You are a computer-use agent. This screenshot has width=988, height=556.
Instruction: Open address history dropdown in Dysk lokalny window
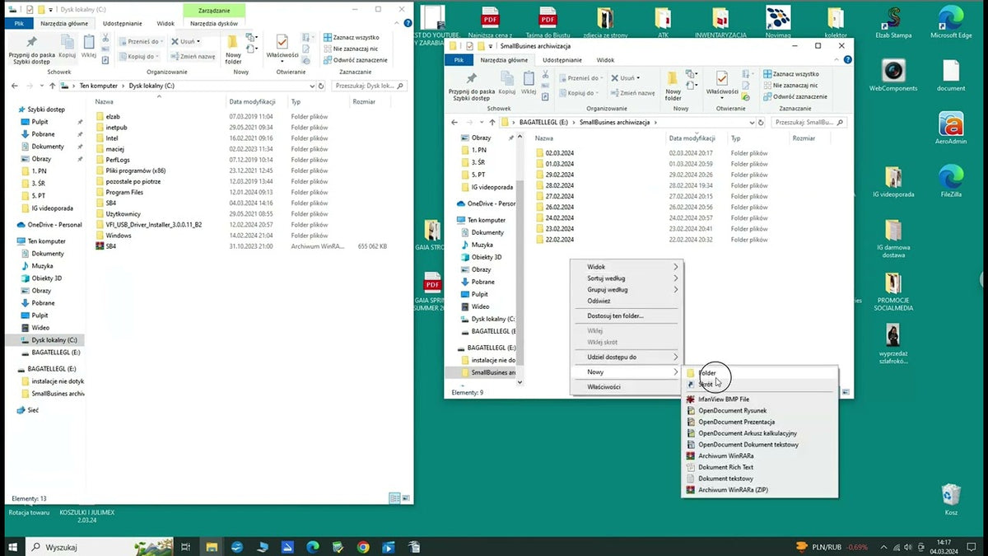311,86
